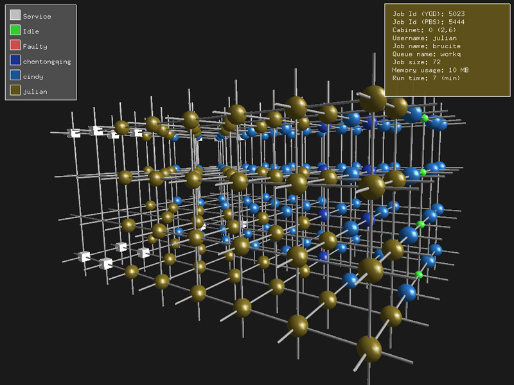Click 'Job name: brucite' line
Image resolution: width=514 pixels, height=385 pixels.
click(427, 46)
